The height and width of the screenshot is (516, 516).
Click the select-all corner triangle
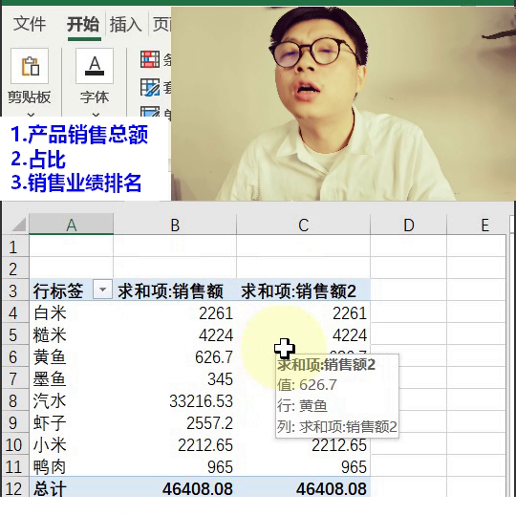[19, 226]
